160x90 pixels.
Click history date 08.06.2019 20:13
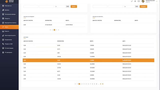point(127,79)
